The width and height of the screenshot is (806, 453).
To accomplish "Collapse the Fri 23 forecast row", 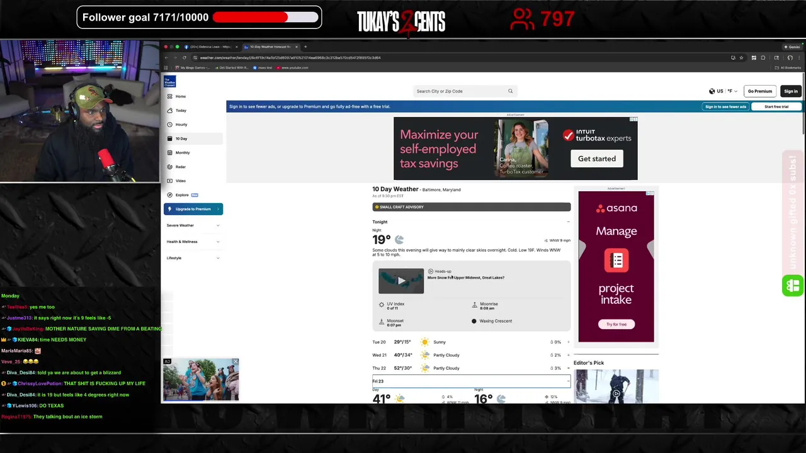I will 472,381.
